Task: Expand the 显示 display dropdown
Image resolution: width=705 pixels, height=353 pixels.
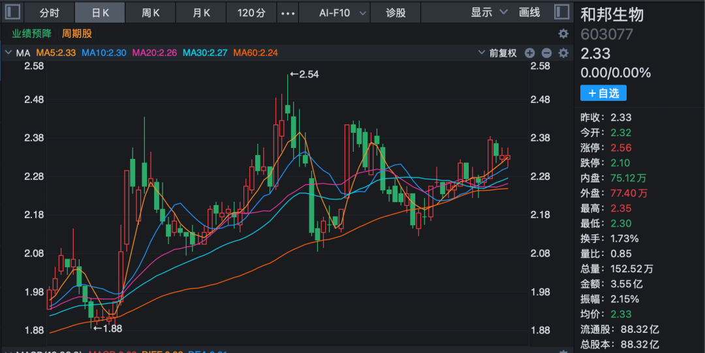Action: click(x=489, y=12)
